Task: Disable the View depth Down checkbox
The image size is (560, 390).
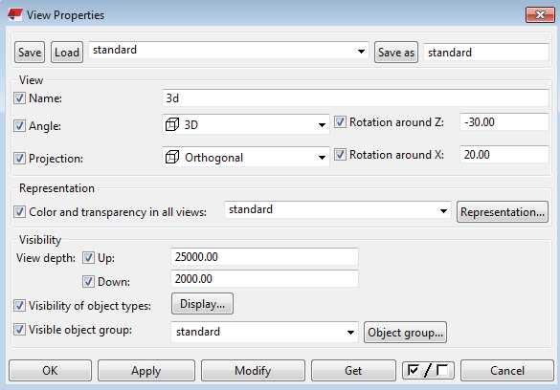Action: click(88, 282)
